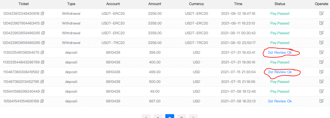
Task: Open details icon for 2021-08-12 18:47:16 withdrawal
Action: [x=321, y=14]
